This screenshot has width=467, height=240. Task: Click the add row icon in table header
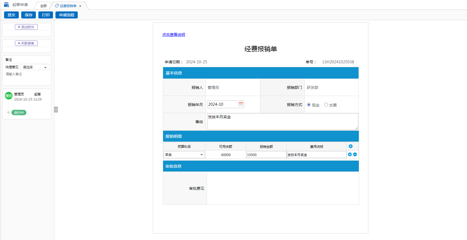(x=350, y=146)
